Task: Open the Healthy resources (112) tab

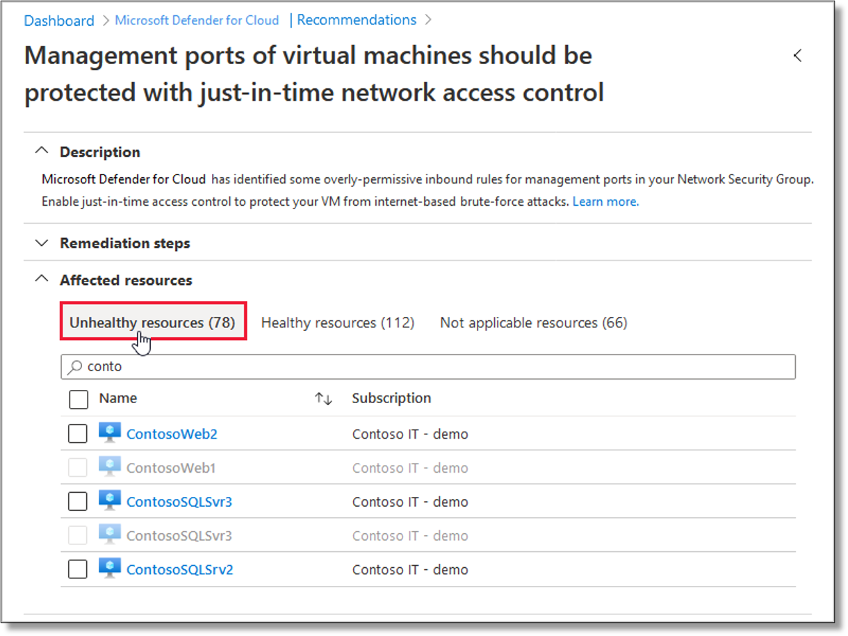Action: [x=338, y=323]
